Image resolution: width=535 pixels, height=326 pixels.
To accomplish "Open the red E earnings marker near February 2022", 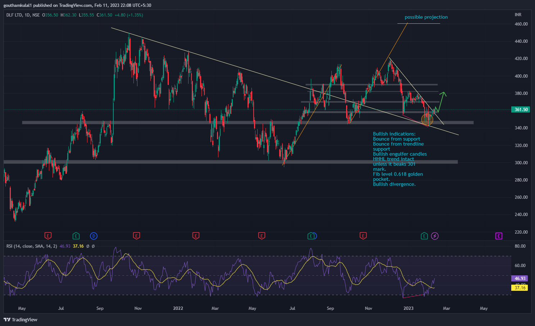I will (196, 236).
